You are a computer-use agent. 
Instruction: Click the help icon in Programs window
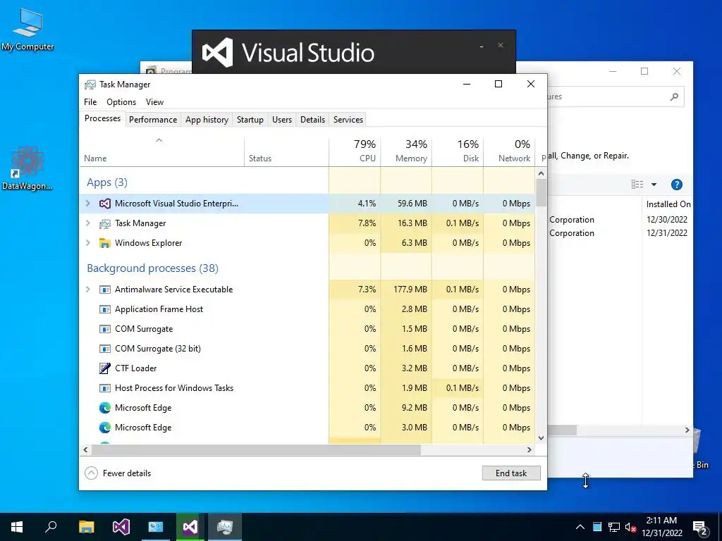676,185
